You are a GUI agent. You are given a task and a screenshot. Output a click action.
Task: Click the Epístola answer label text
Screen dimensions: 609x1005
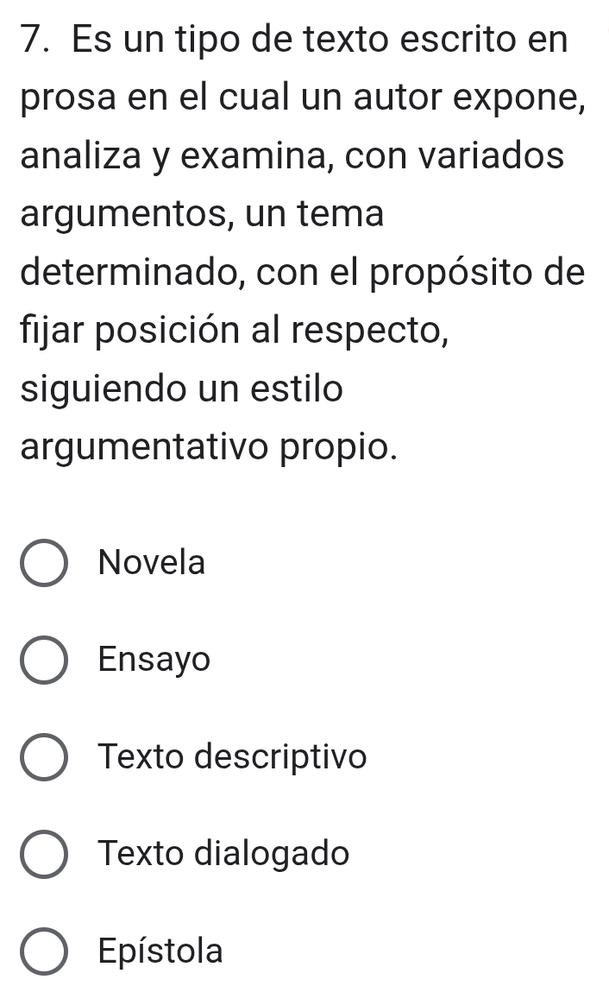[x=160, y=950]
